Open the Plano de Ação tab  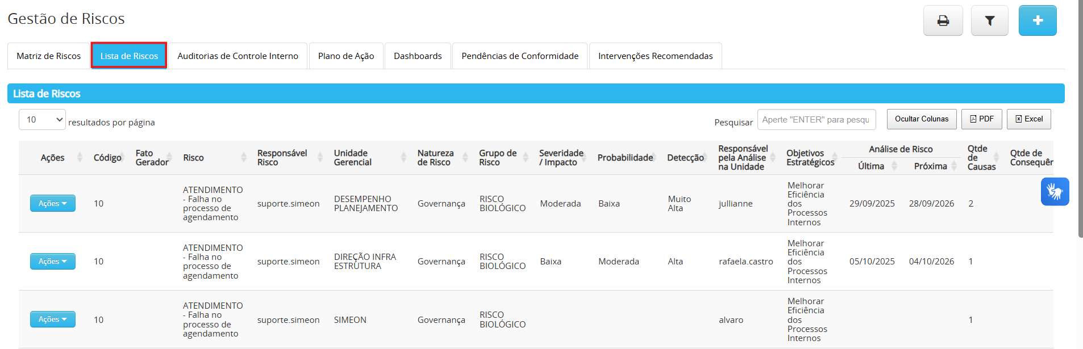(x=345, y=56)
